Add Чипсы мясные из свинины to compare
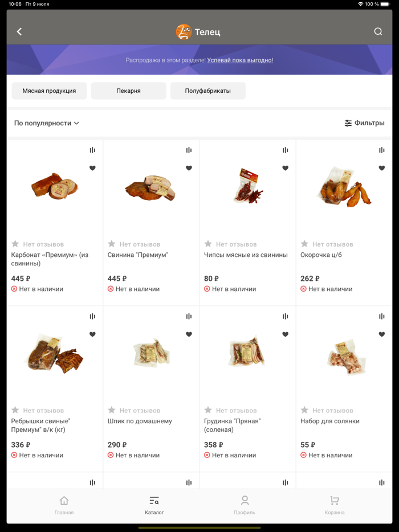Image resolution: width=399 pixels, height=532 pixels. [285, 150]
